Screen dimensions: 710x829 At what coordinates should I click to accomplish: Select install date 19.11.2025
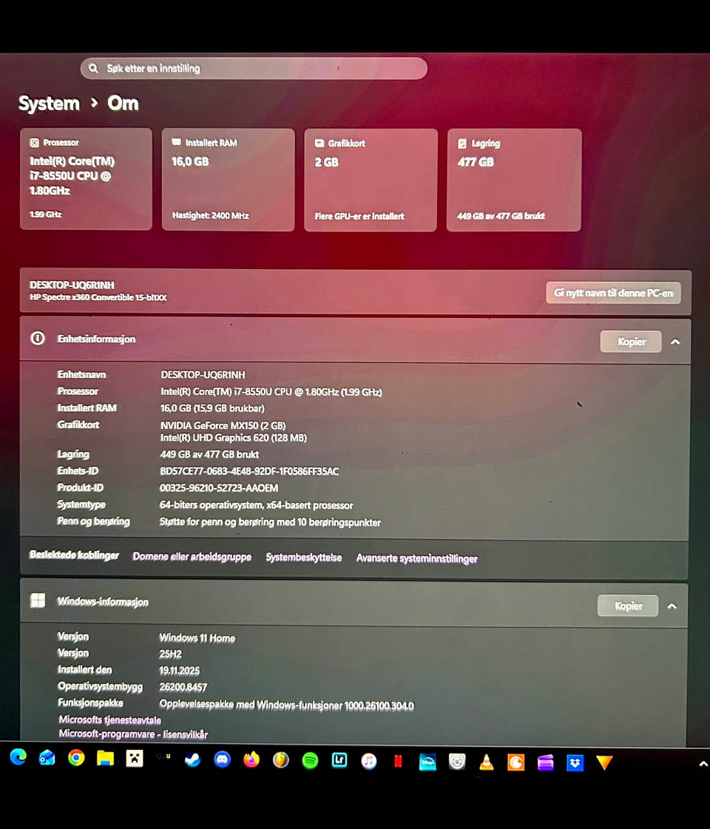[179, 671]
